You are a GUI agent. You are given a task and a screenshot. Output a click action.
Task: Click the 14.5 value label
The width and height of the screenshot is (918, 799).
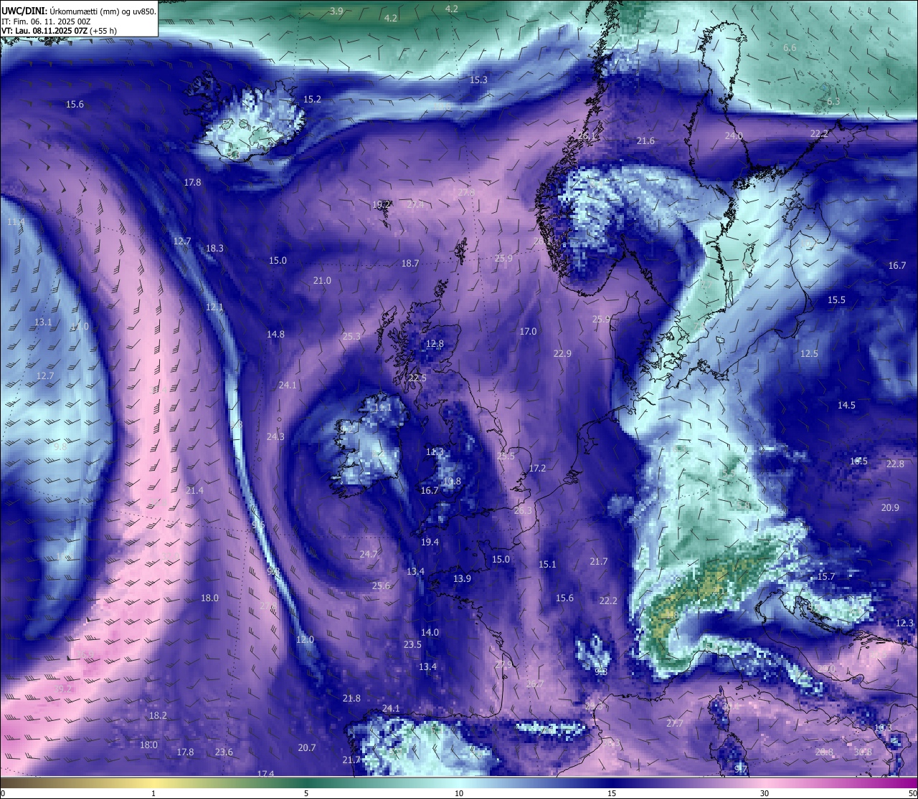(846, 405)
